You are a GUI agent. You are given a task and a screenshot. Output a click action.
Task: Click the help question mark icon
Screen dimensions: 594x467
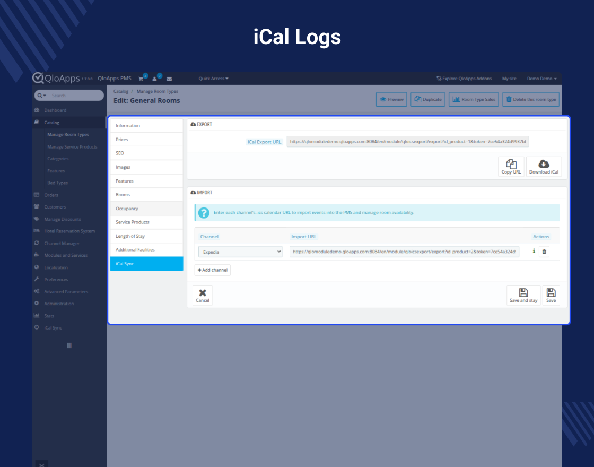[204, 213]
